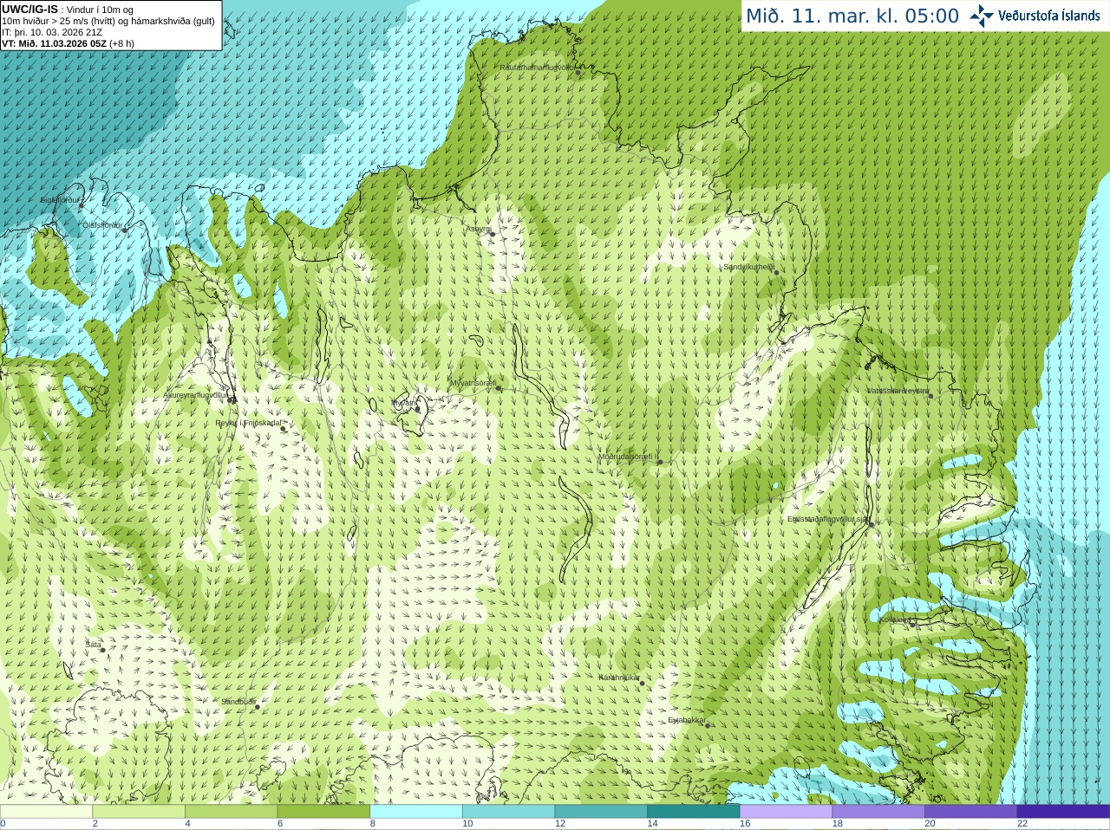Click the Akureyrarflugvöllur station marker
Image resolution: width=1110 pixels, height=830 pixels.
coord(232,400)
